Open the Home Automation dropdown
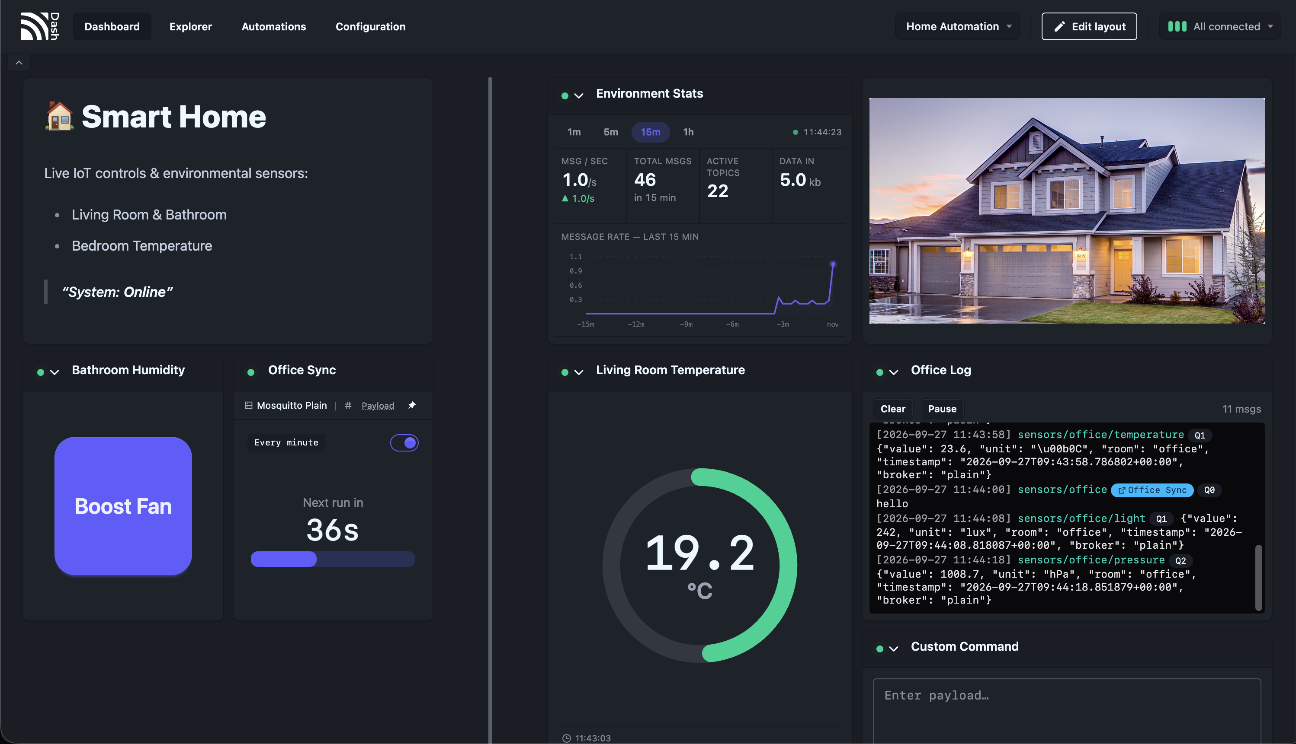 click(x=958, y=27)
